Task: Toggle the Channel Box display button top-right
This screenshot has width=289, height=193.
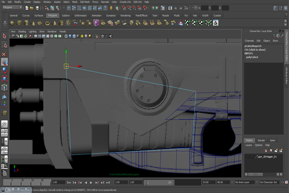Action: [x=286, y=8]
